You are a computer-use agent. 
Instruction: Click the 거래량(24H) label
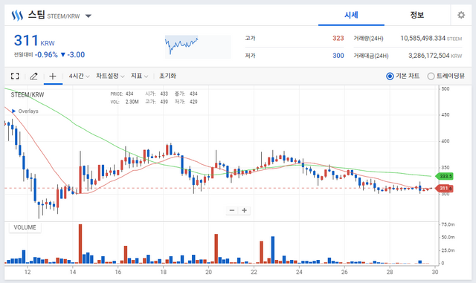click(368, 39)
